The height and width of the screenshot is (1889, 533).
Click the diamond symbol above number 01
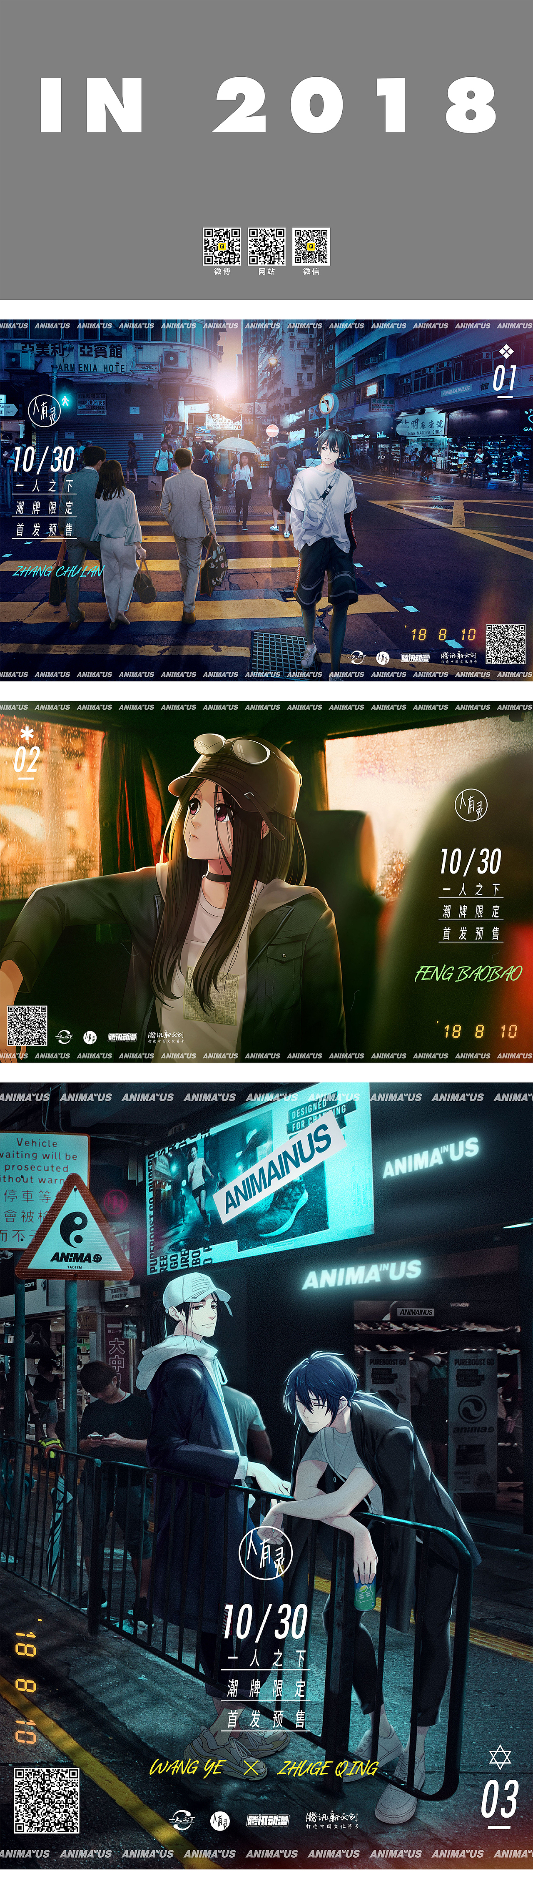click(506, 352)
